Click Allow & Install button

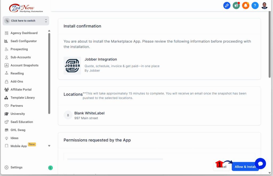pyautogui.click(x=245, y=166)
